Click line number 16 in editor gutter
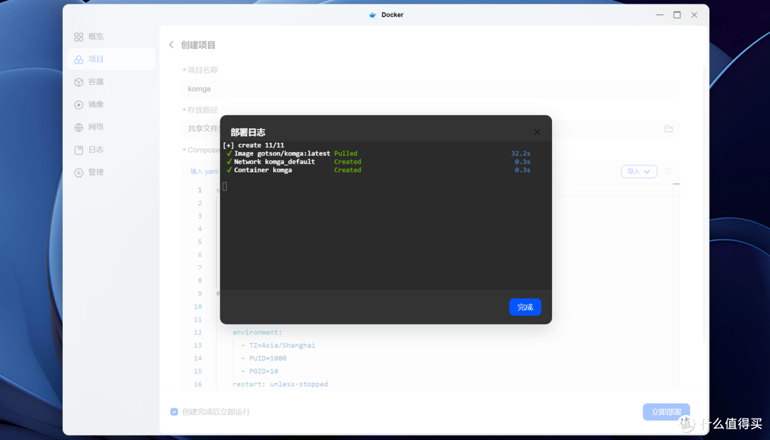 pos(198,384)
